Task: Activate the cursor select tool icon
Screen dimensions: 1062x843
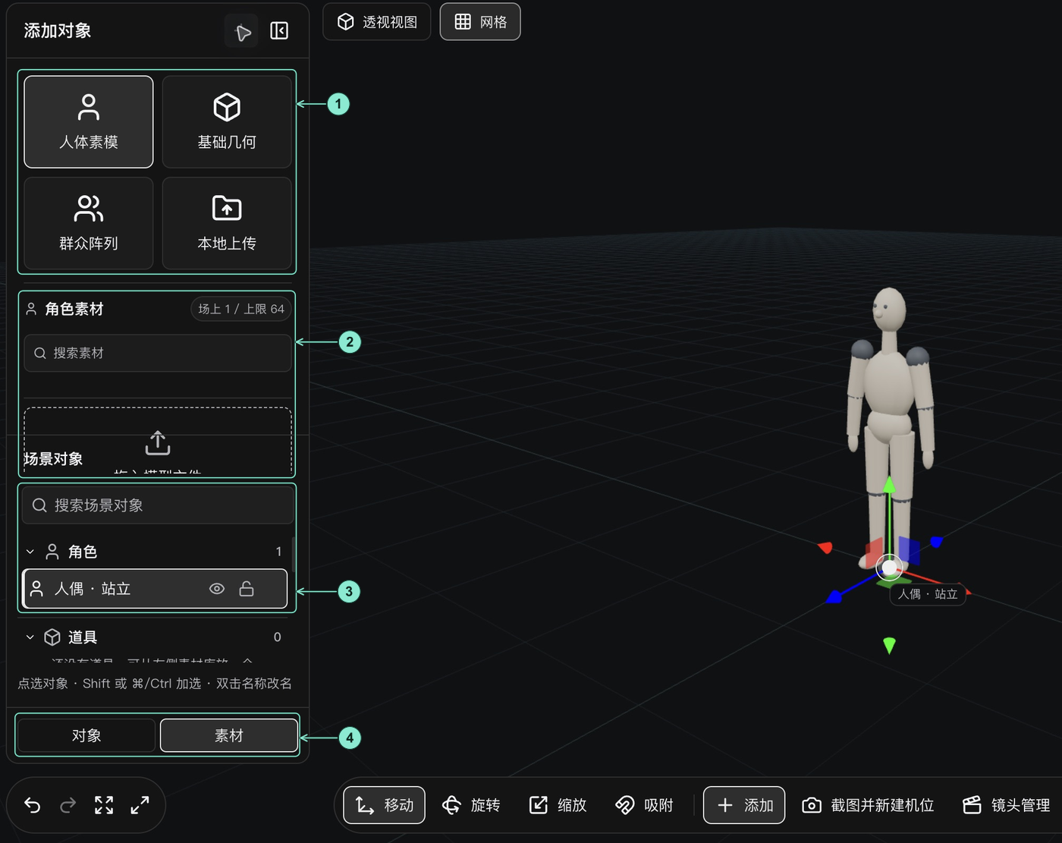Action: click(243, 32)
